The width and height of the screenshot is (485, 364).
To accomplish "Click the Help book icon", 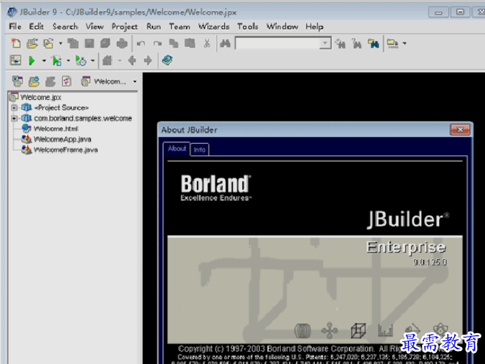I will point(167,60).
